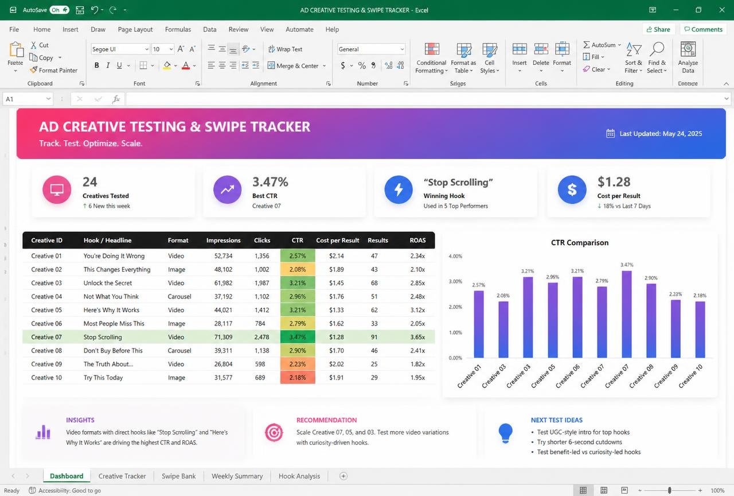Open the General number format dropdown
Screen dimensions: 734x496
click(402, 49)
